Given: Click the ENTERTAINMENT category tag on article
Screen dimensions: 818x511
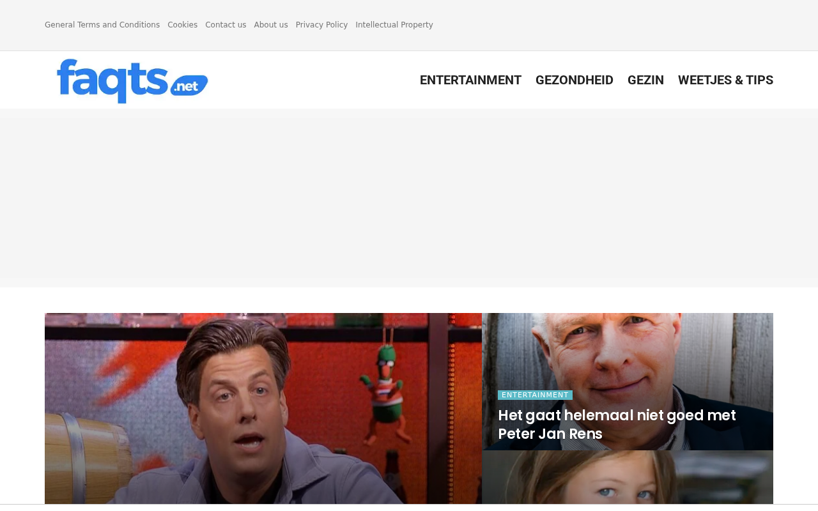Looking at the screenshot, I should [x=535, y=395].
